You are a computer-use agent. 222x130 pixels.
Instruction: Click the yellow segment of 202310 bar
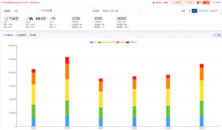(201, 91)
